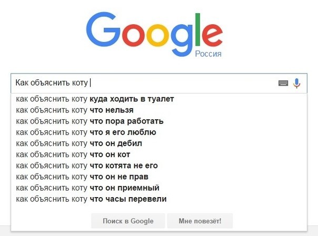318x236 pixels.
Task: Choose suggestion 'что пора работать'
Action: point(159,121)
